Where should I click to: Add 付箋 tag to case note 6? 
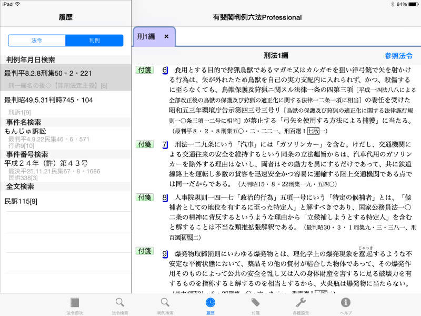click(x=145, y=70)
